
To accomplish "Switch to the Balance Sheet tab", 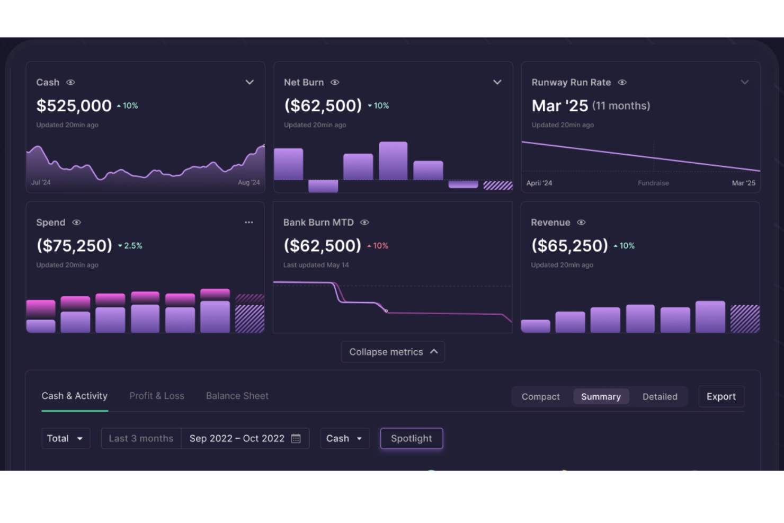I will pos(237,396).
